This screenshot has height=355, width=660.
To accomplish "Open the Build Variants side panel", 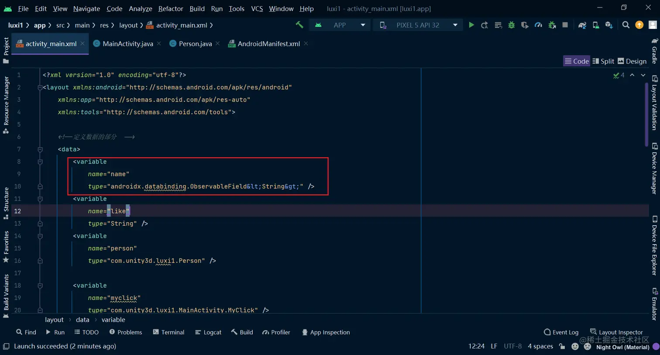I will pos(6,296).
